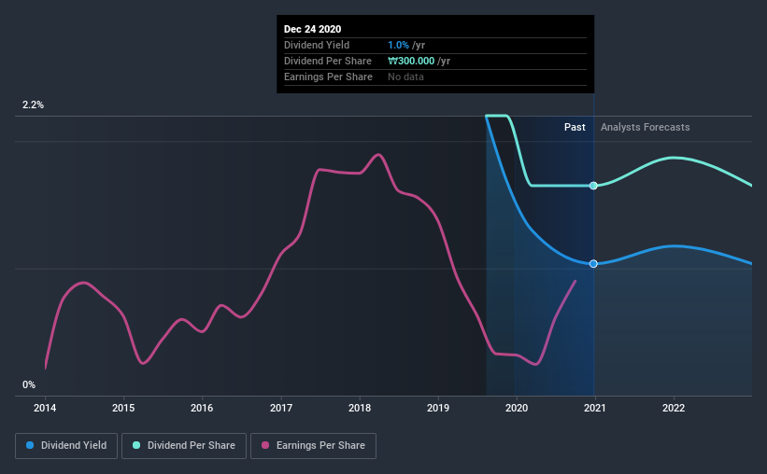Select the blue yield data point marker at 2021

click(x=593, y=264)
